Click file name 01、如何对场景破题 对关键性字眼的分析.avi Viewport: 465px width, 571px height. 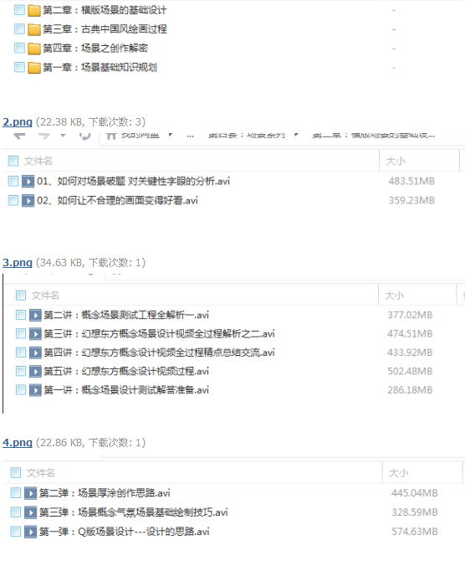tap(134, 181)
